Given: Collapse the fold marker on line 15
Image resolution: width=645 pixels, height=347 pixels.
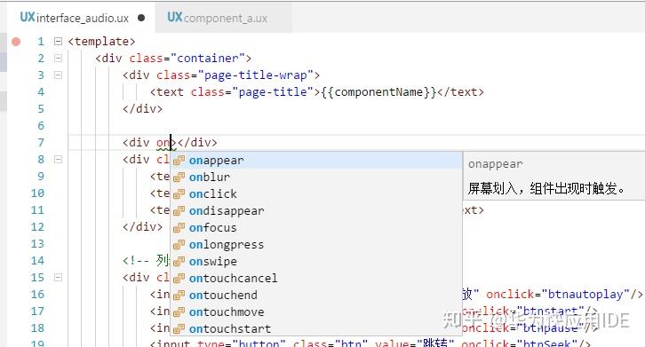Looking at the screenshot, I should (59, 277).
